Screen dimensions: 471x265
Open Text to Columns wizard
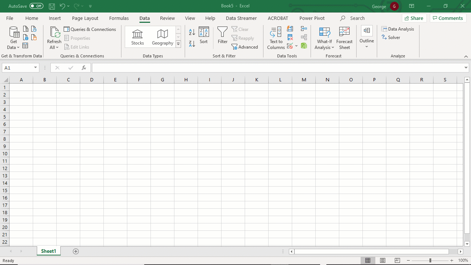pyautogui.click(x=276, y=38)
